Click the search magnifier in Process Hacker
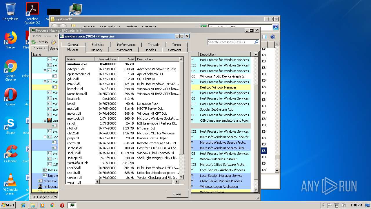This screenshot has width=371, height=209. [x=256, y=42]
